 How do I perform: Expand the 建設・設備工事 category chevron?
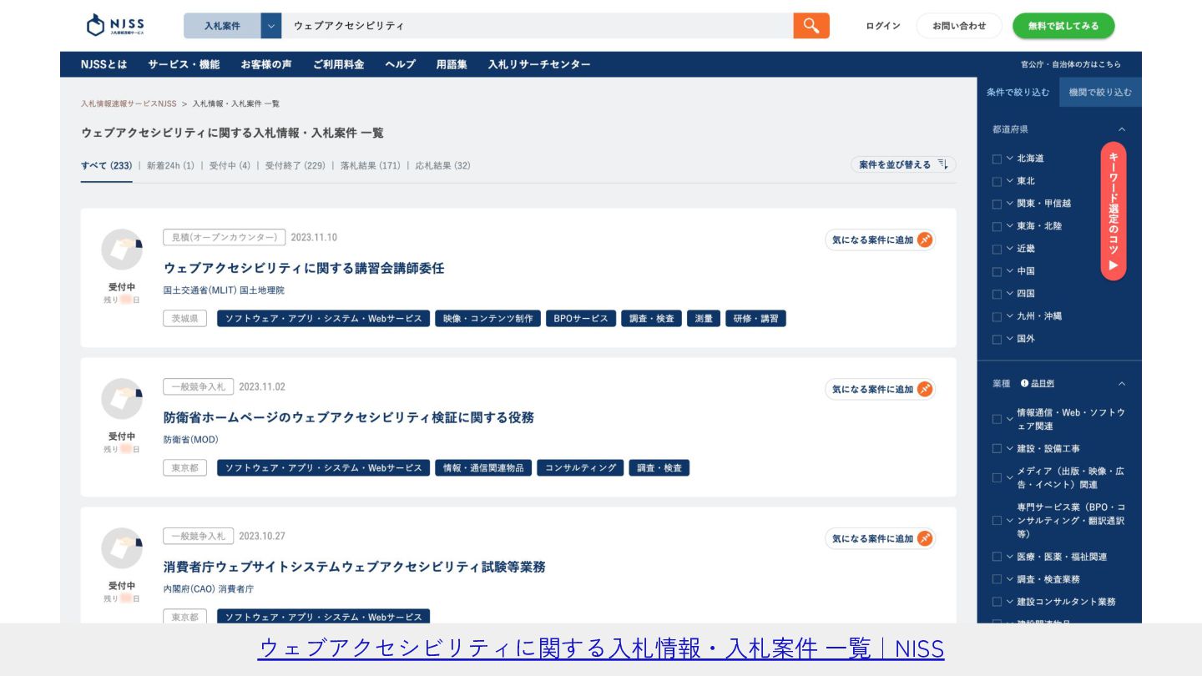(x=1010, y=449)
